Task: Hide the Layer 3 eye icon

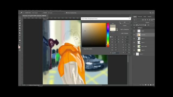Action: [x=134, y=39]
